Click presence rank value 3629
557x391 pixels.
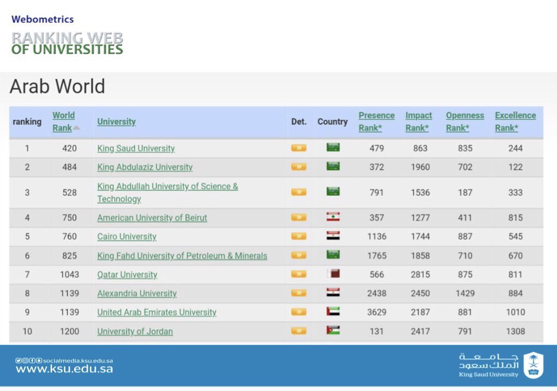377,312
